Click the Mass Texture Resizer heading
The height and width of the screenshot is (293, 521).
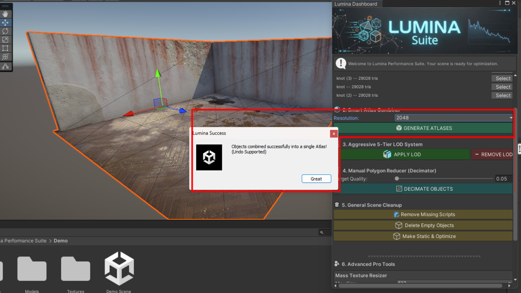[x=361, y=275]
